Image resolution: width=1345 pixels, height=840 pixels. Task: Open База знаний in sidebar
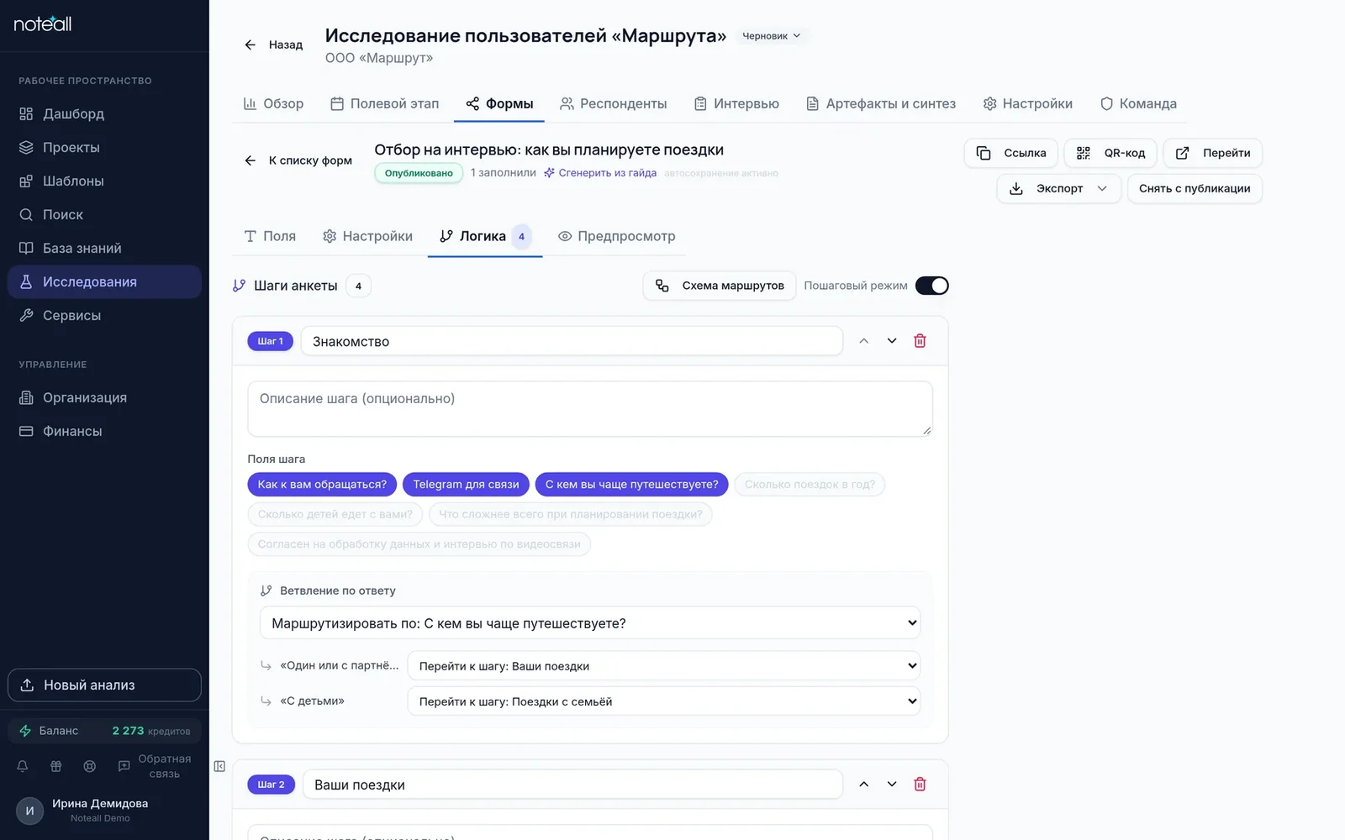tap(104, 248)
